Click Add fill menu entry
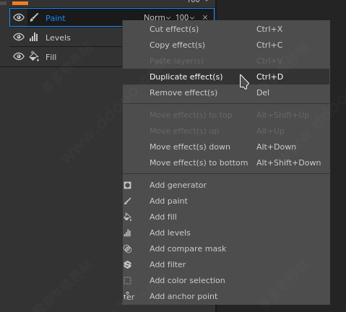The image size is (346, 312). click(x=226, y=217)
